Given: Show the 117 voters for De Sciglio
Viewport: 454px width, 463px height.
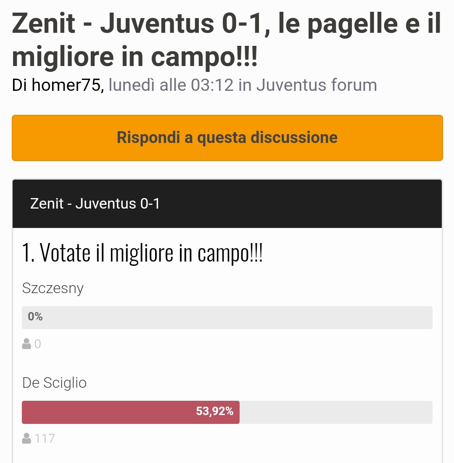Looking at the screenshot, I should pyautogui.click(x=45, y=438).
